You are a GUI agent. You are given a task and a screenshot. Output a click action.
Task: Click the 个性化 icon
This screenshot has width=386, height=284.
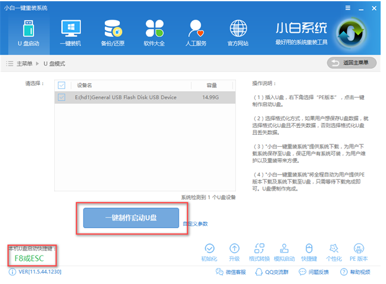[334, 253]
